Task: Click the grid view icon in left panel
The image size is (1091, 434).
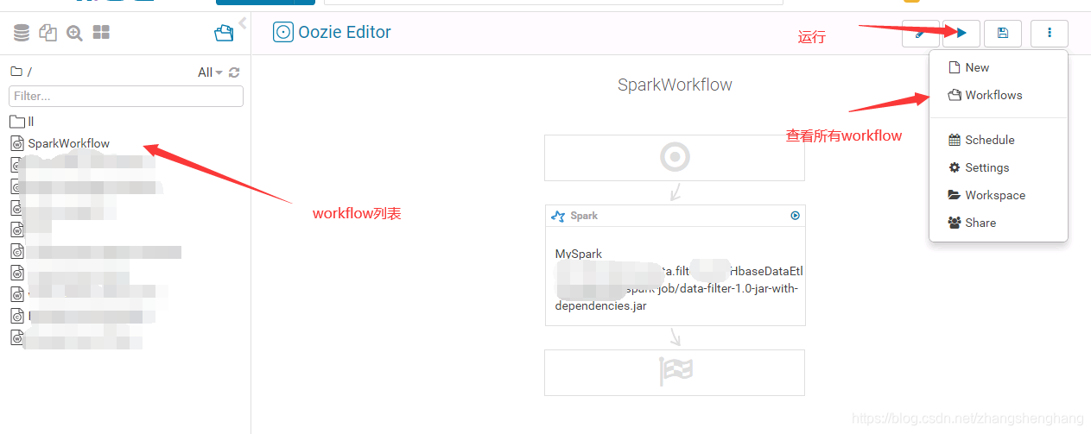Action: click(x=101, y=33)
